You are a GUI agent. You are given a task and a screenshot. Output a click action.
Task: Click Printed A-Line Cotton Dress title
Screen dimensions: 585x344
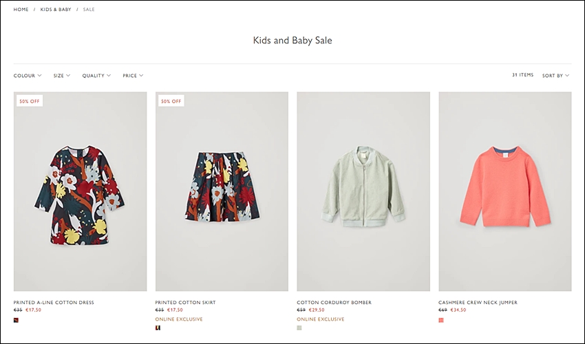click(x=54, y=302)
